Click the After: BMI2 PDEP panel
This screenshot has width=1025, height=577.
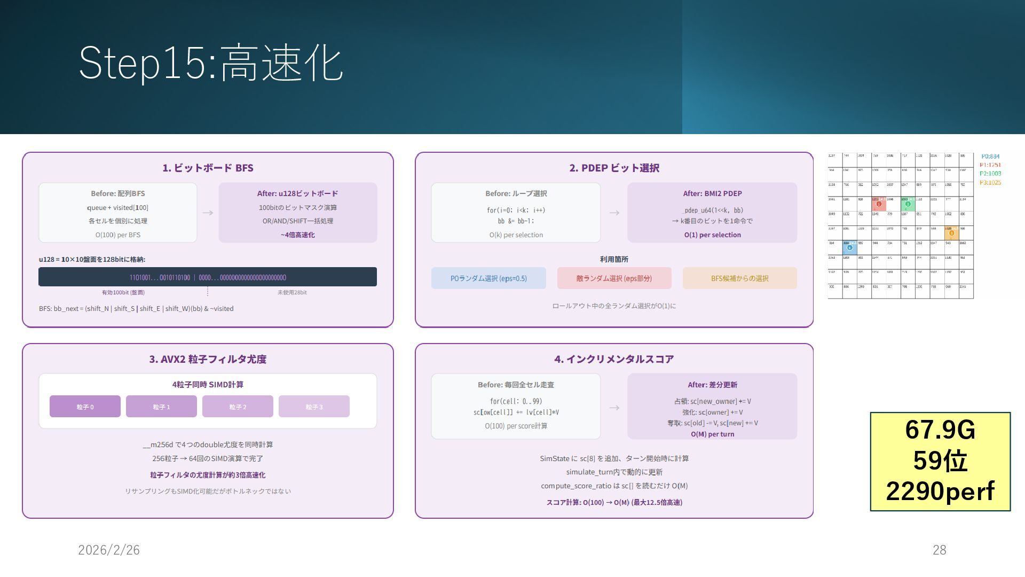pos(712,213)
